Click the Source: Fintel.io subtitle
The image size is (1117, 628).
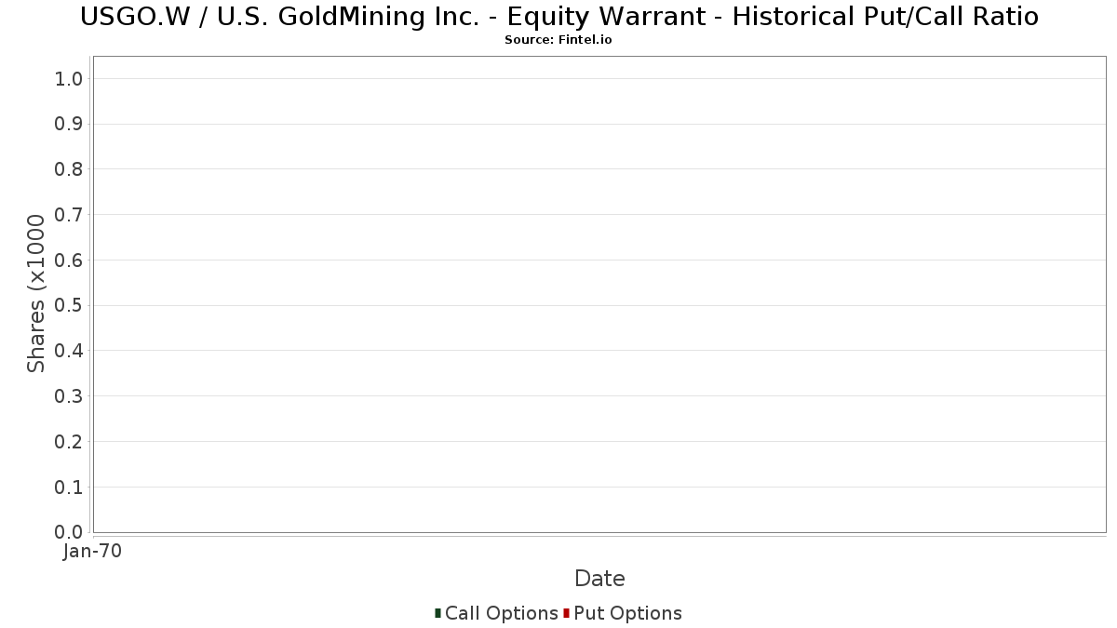558,40
